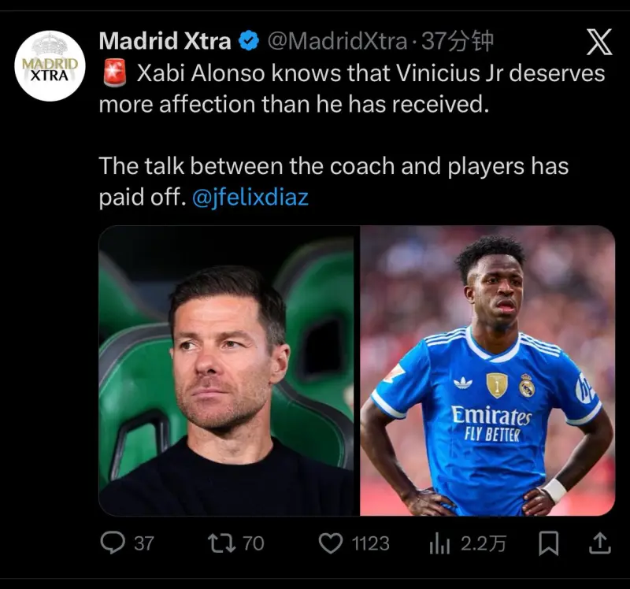Click the Madrid Xtra display name
This screenshot has width=630, height=589.
tap(165, 41)
